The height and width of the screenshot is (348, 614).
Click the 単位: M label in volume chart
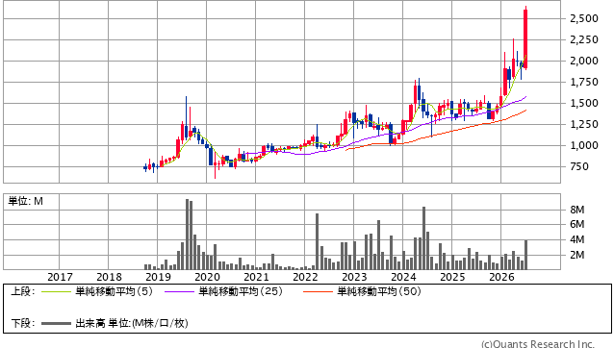pos(25,201)
